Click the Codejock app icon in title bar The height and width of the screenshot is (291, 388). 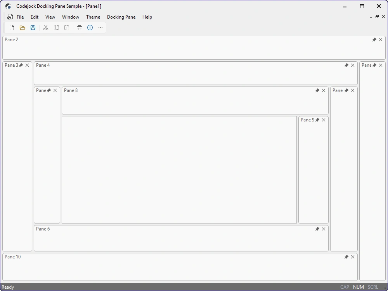click(x=8, y=6)
